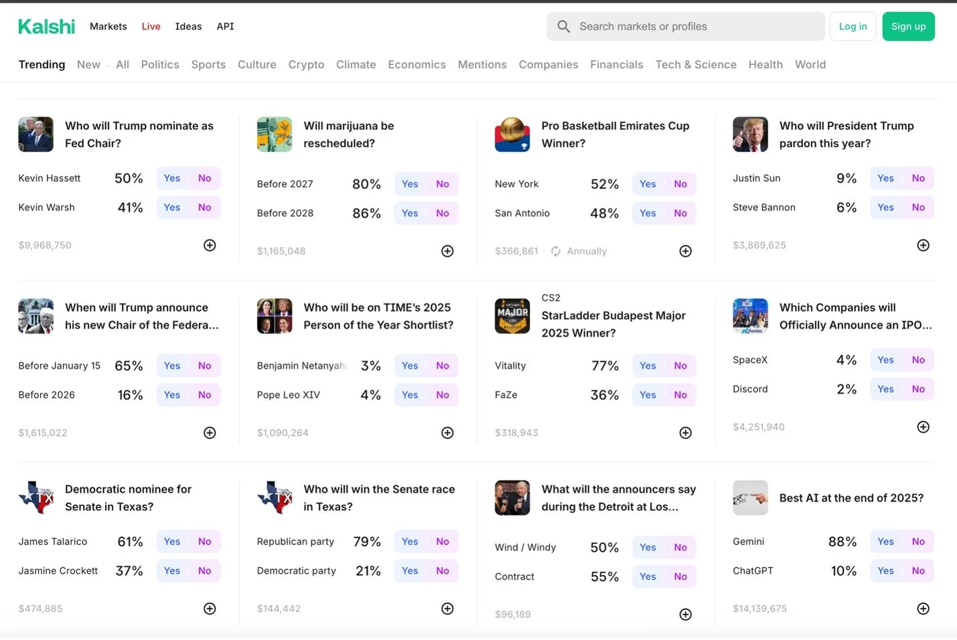Select the Trending tab
Image resolution: width=957 pixels, height=640 pixels.
(x=41, y=64)
